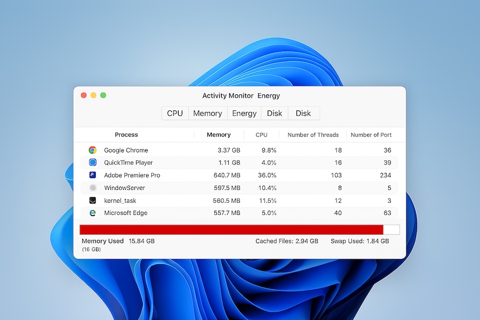Click the WindowServer gear icon
The width and height of the screenshot is (480, 320).
point(92,188)
